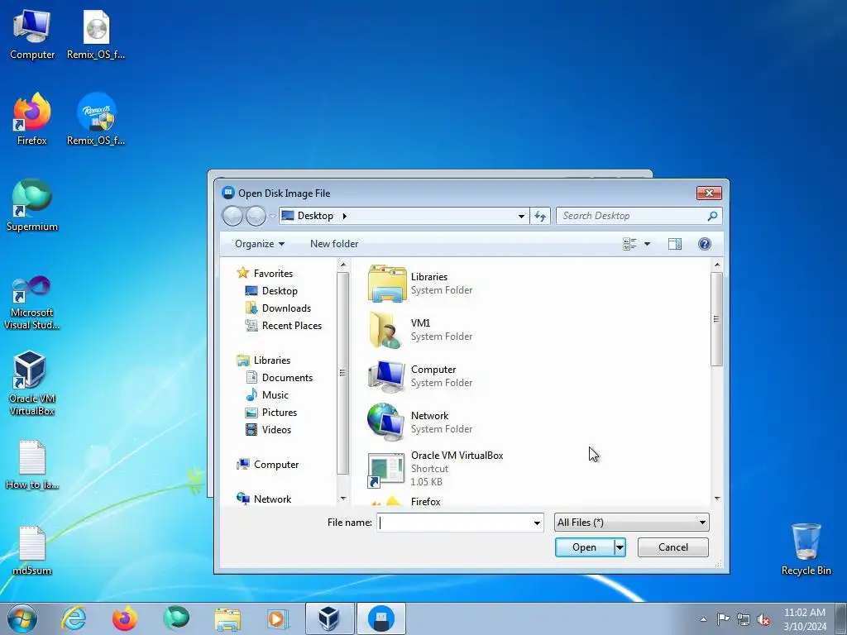847x635 pixels.
Task: Click the file list vertical scrollbar thumb
Action: tap(716, 319)
